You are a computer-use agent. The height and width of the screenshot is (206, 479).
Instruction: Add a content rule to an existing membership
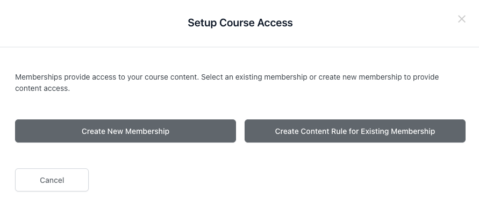click(x=355, y=131)
